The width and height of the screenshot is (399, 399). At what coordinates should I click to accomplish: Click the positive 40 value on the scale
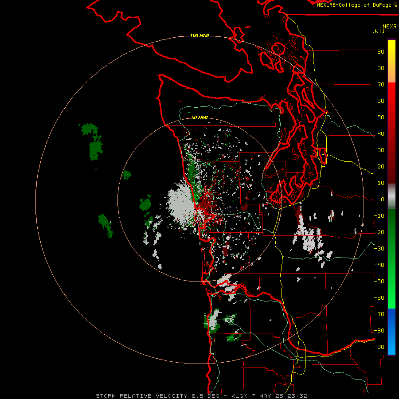(x=381, y=134)
